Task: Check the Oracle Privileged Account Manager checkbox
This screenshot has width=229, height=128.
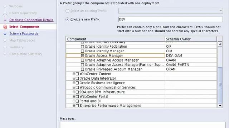Action: click(x=82, y=69)
